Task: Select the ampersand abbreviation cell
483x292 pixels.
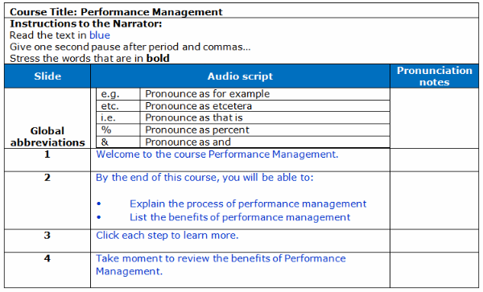Action: 118,142
